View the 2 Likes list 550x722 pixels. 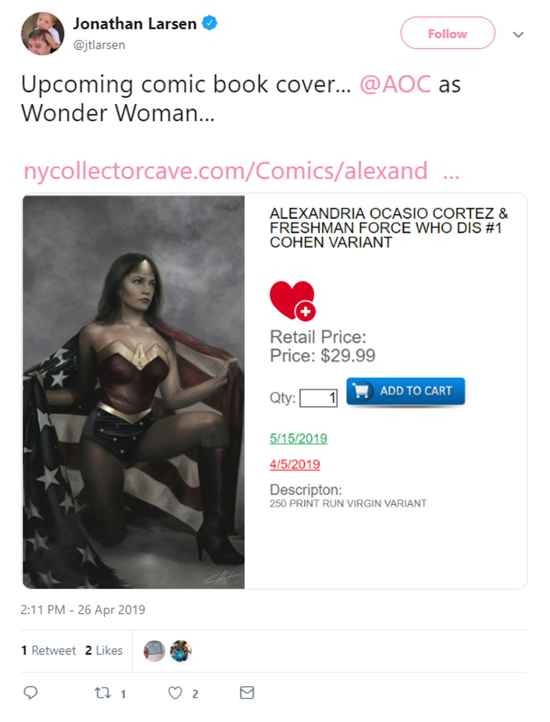pyautogui.click(x=104, y=650)
